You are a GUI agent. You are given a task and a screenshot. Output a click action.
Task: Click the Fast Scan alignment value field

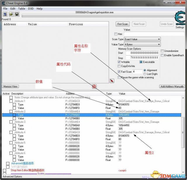pos(137,71)
